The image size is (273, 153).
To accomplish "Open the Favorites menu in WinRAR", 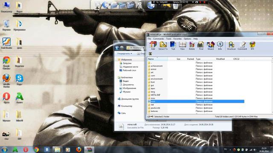I will click(177, 39).
